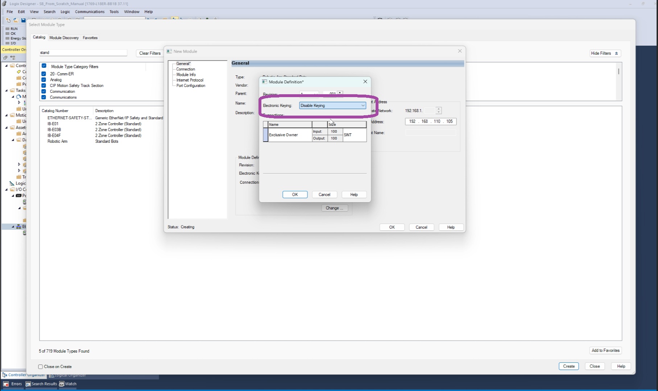This screenshot has height=391, width=658.
Task: Select the Ethernet network tree icon
Action: pyautogui.click(x=18, y=227)
